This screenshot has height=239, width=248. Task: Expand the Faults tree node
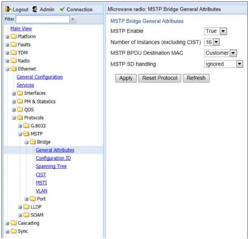pos(7,45)
